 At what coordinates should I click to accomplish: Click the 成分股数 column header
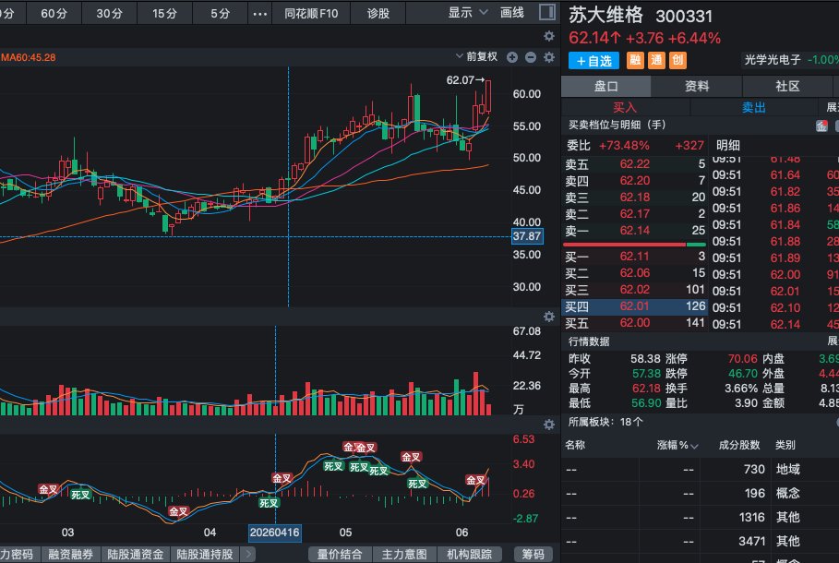739,445
